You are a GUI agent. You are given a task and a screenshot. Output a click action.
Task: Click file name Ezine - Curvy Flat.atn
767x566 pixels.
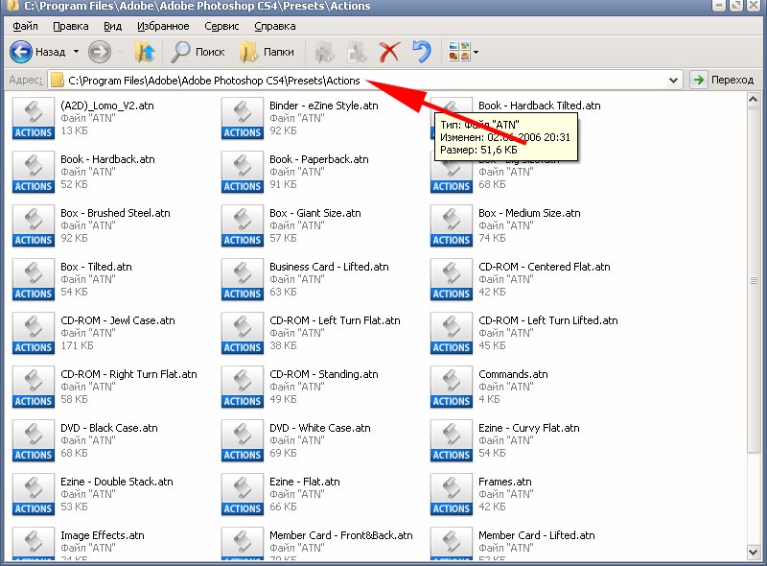[529, 428]
